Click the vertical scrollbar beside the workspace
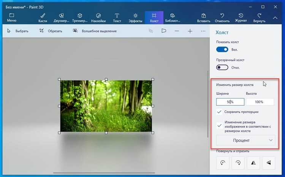 208,104
